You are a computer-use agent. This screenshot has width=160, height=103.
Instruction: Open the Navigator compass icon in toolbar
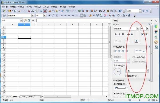pos(104,11)
